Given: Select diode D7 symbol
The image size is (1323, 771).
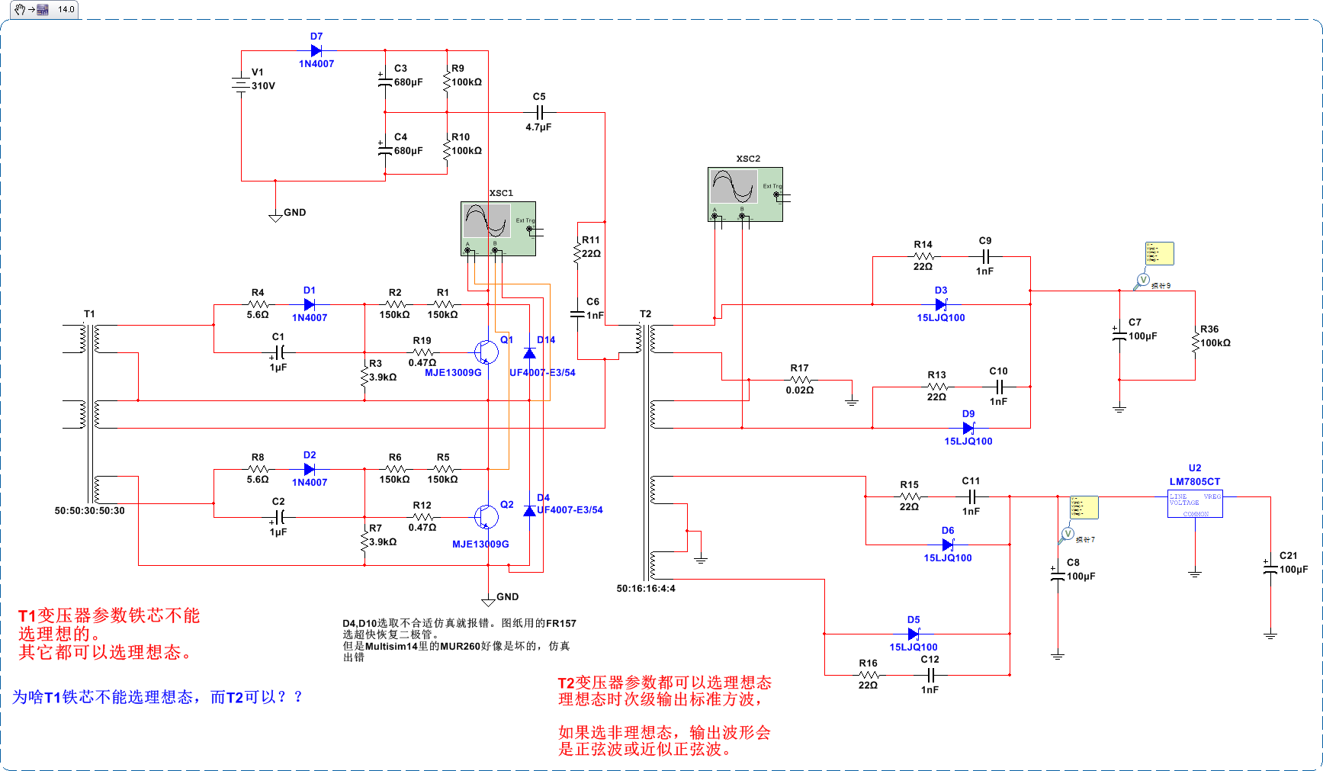Looking at the screenshot, I should click(316, 51).
